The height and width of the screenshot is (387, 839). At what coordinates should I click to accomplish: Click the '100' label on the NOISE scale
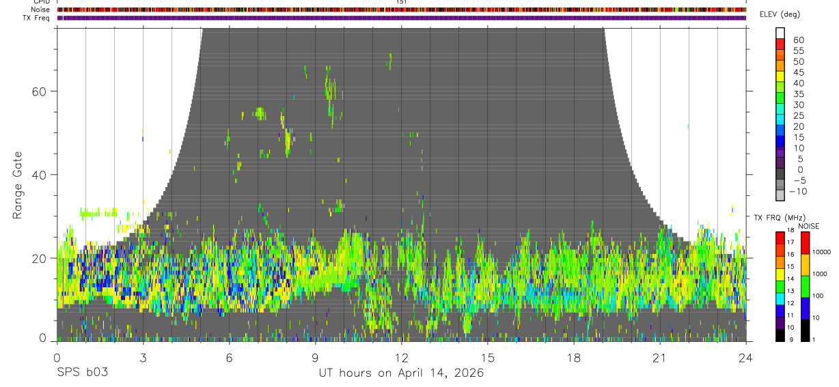click(818, 296)
